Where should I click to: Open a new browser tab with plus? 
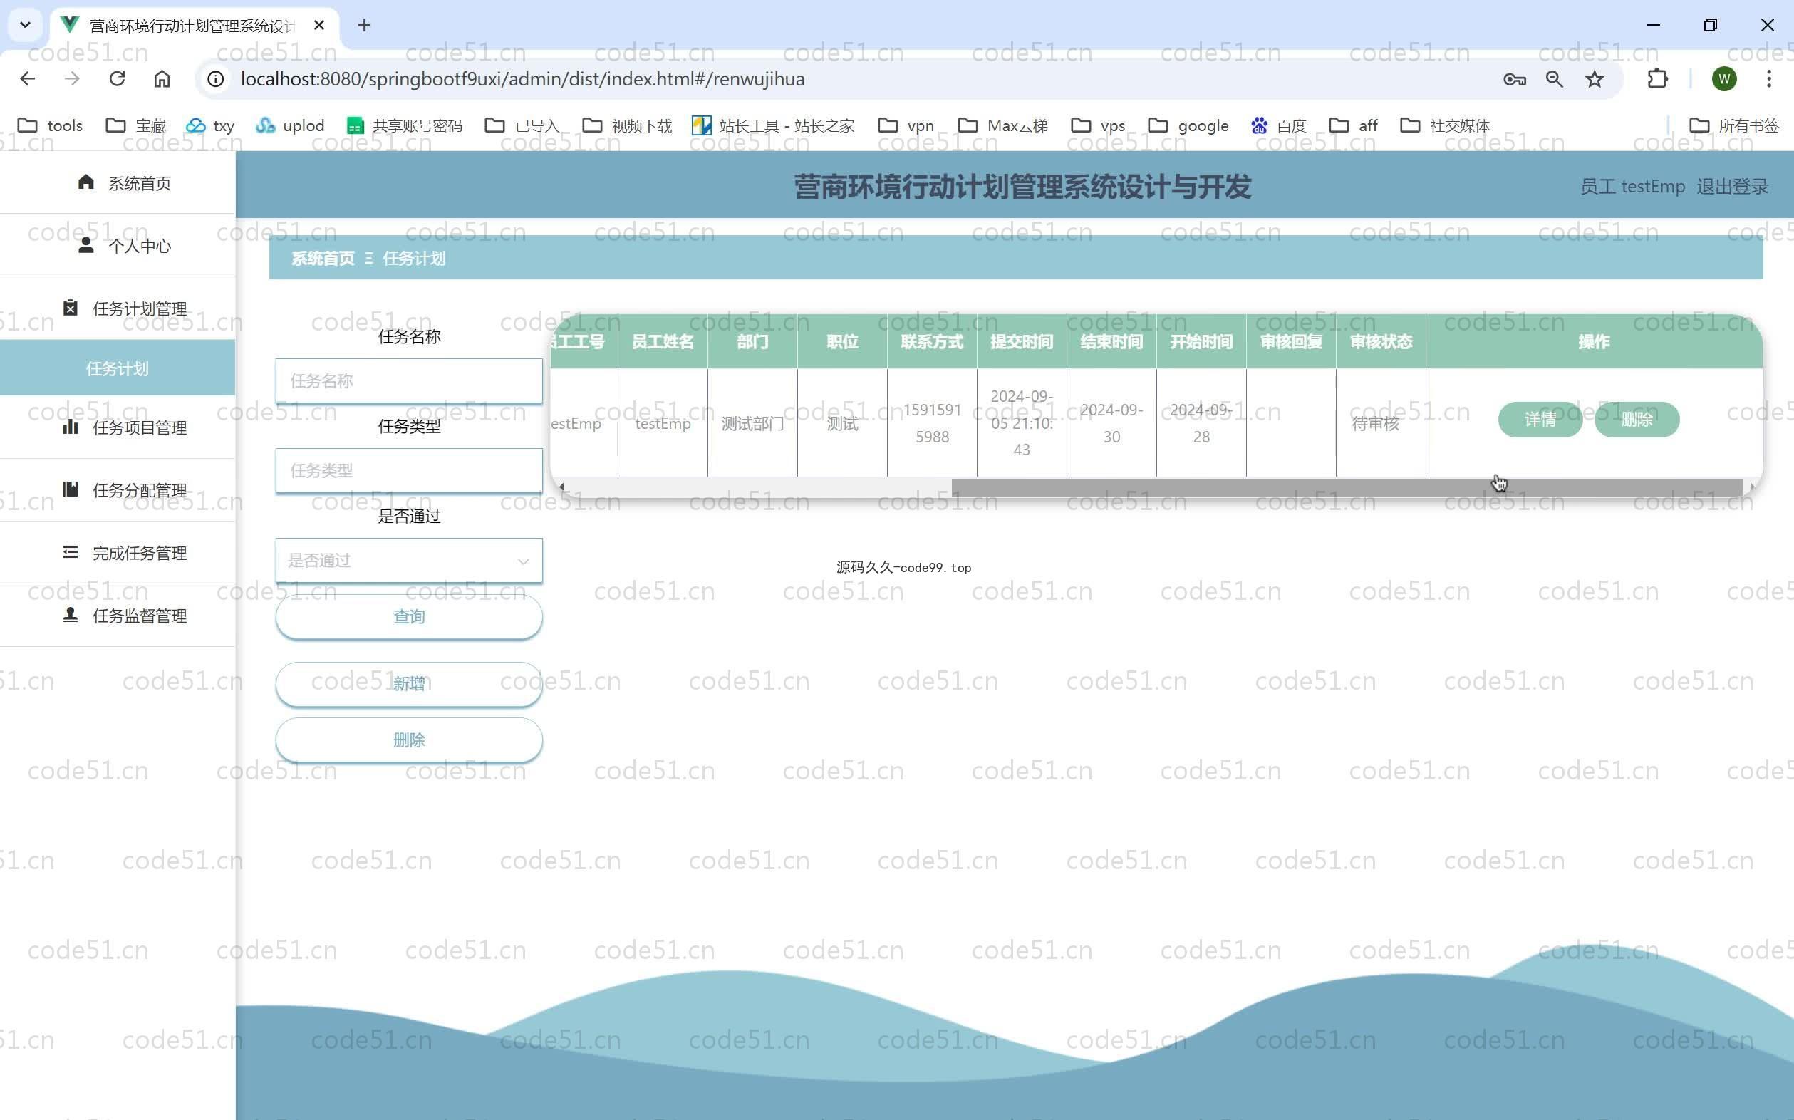[x=363, y=25]
